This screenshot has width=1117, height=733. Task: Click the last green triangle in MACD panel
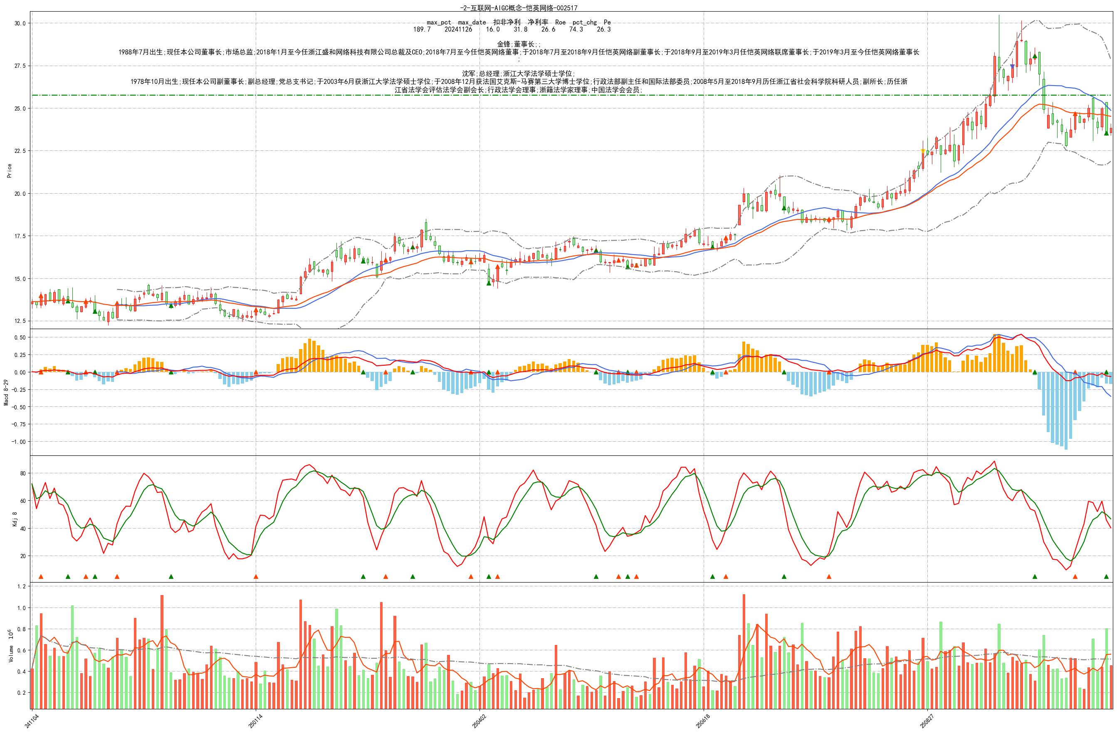click(1106, 372)
